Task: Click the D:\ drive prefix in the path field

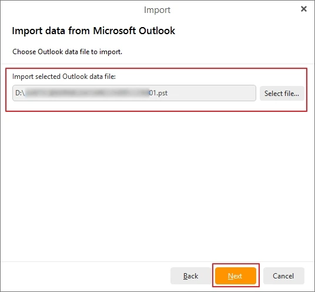Action: point(20,93)
